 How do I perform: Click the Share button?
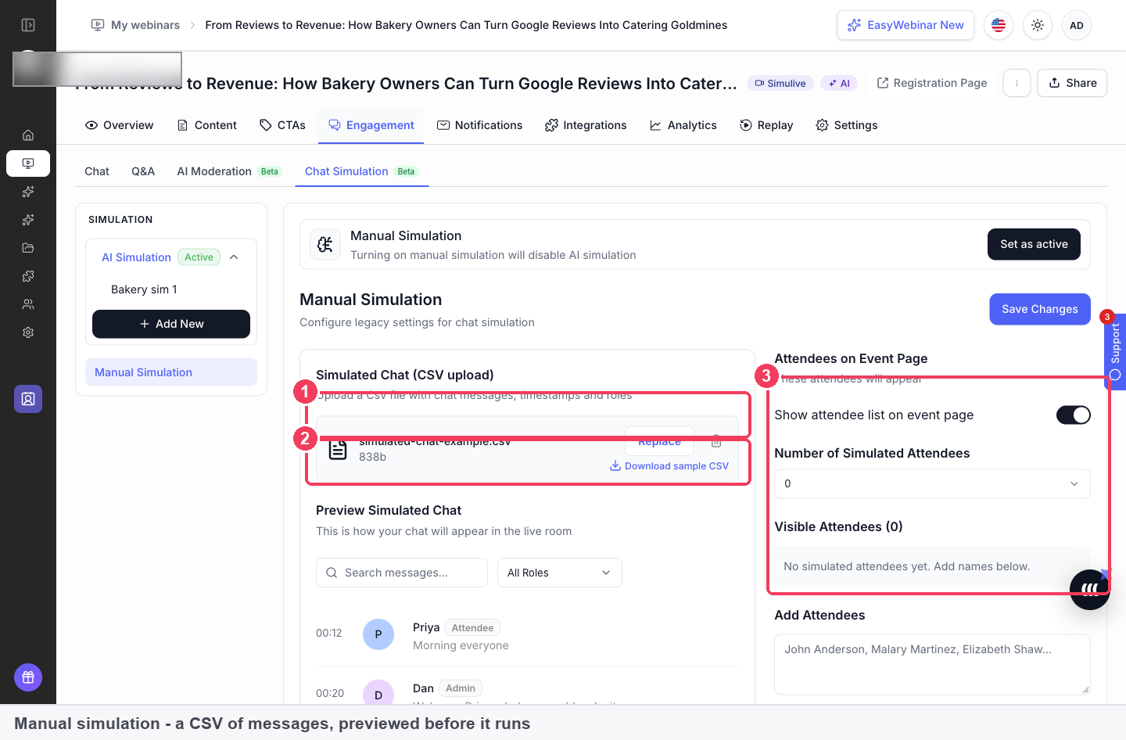click(x=1072, y=83)
